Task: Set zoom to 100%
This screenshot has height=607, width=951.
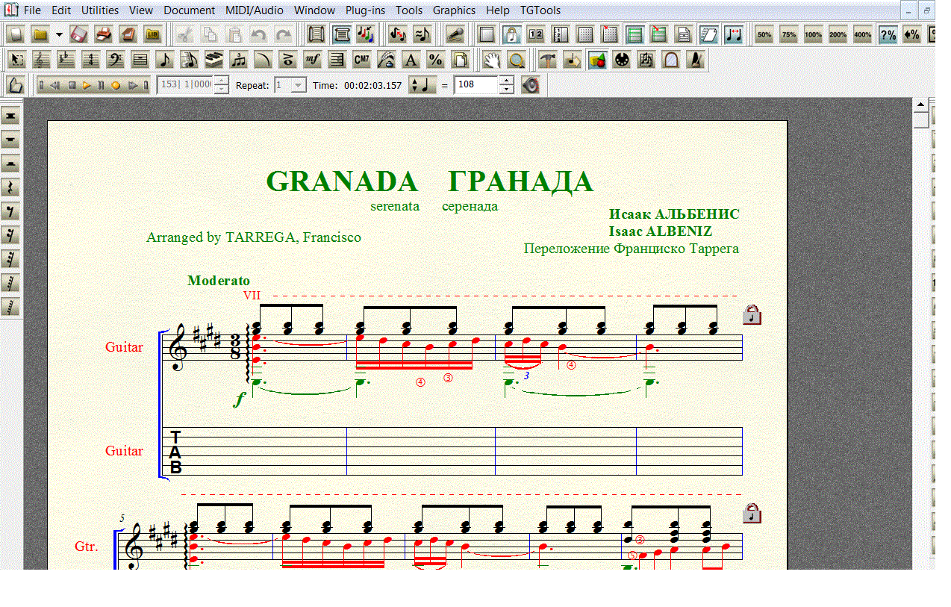Action: pyautogui.click(x=814, y=34)
